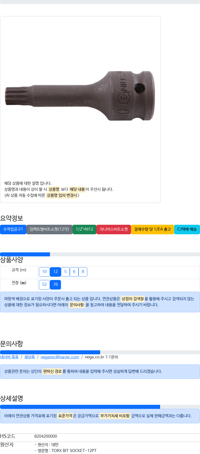The width and height of the screenshot is (200, 454).
Task: Open the 채널톡 link
Action: pos(30,357)
